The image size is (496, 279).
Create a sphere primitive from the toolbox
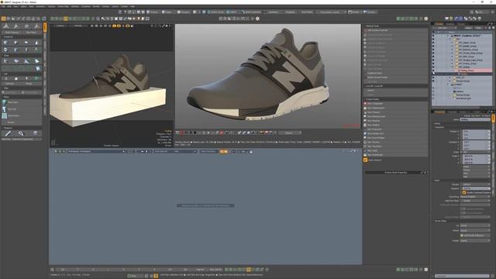[x=16, y=43]
